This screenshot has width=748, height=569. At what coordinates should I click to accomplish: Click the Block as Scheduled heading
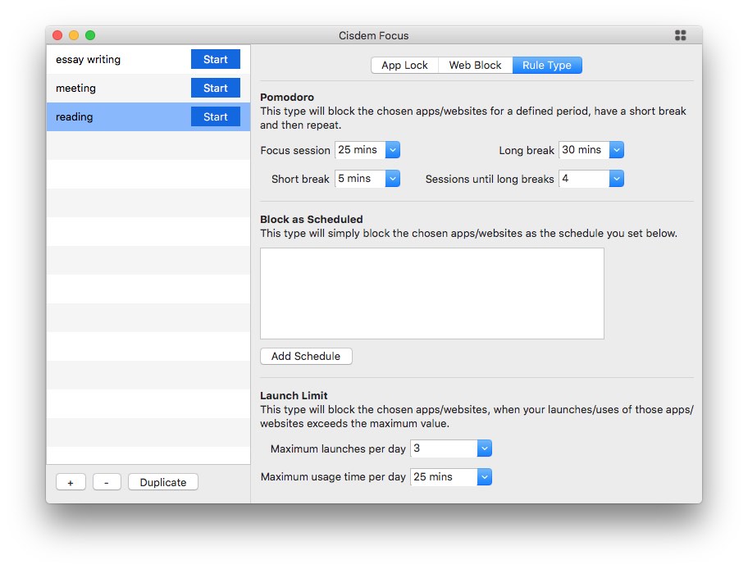point(312,220)
